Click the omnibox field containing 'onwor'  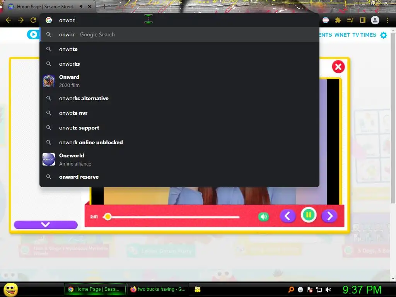click(179, 20)
